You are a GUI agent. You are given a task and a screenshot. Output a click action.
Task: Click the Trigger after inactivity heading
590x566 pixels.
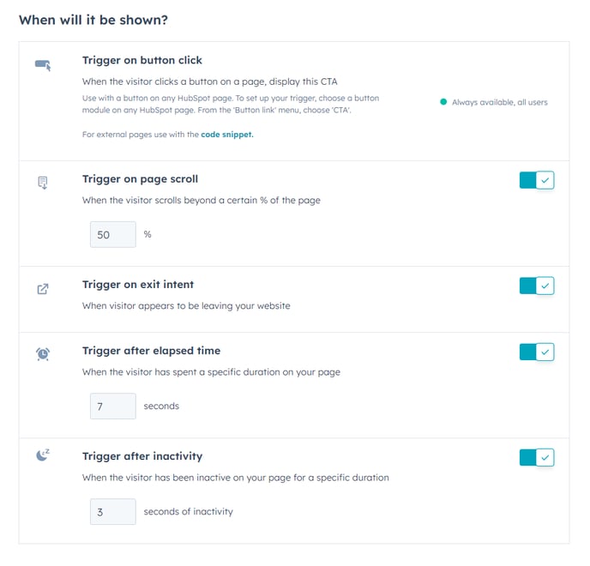pyautogui.click(x=142, y=456)
